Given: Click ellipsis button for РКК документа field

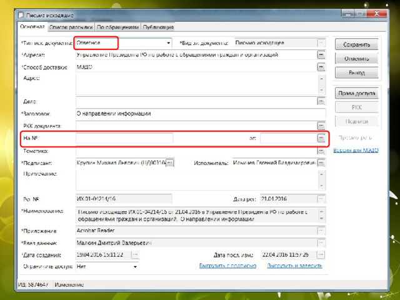Looking at the screenshot, I should (x=321, y=126).
